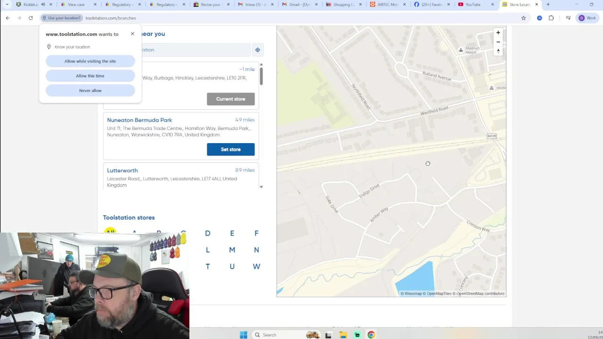
Task: Open the OpenStreetMap contributors attribution link
Action: (479, 293)
